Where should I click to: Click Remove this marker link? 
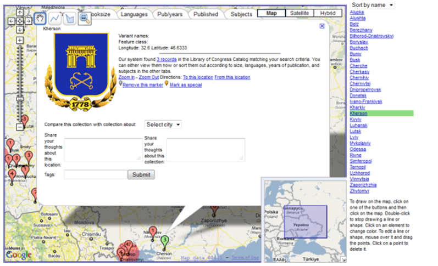point(143,85)
